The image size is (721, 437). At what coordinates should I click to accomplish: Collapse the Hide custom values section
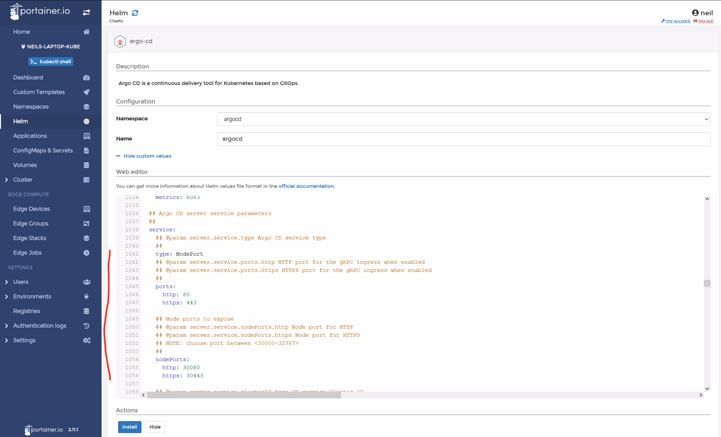click(143, 156)
